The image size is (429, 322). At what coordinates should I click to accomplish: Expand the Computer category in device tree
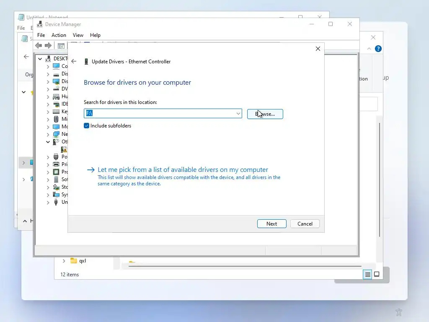click(48, 66)
